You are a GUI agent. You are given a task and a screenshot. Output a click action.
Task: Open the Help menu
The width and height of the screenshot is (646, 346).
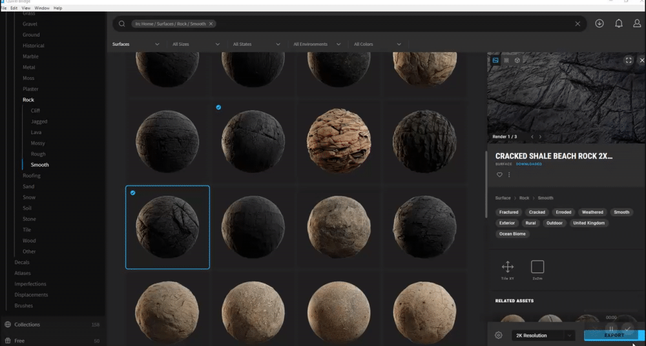pos(57,8)
